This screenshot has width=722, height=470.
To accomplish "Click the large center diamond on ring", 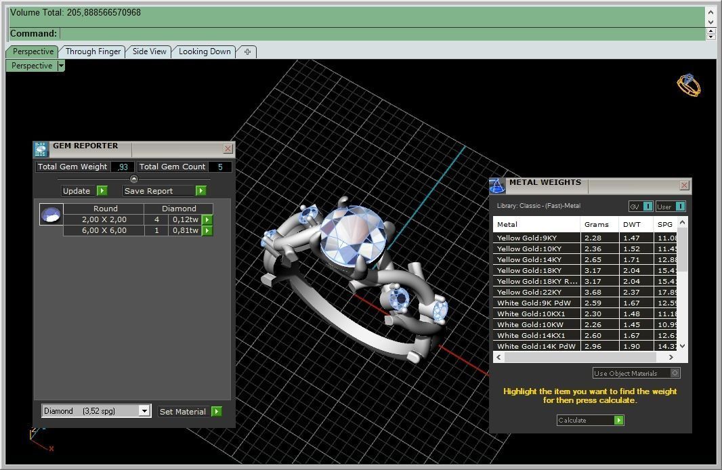I will tap(353, 236).
